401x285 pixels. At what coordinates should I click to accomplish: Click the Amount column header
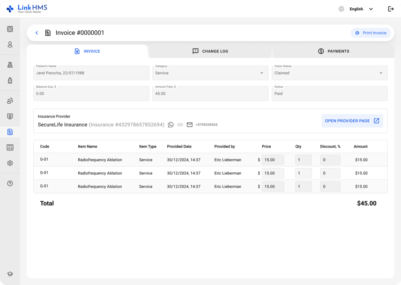click(361, 146)
